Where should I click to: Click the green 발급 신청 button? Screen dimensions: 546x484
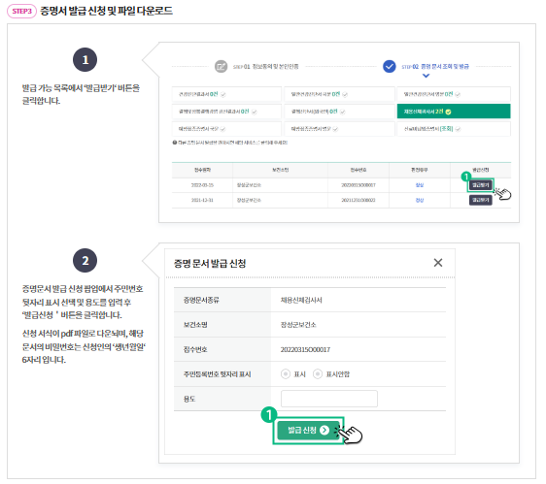pos(308,431)
